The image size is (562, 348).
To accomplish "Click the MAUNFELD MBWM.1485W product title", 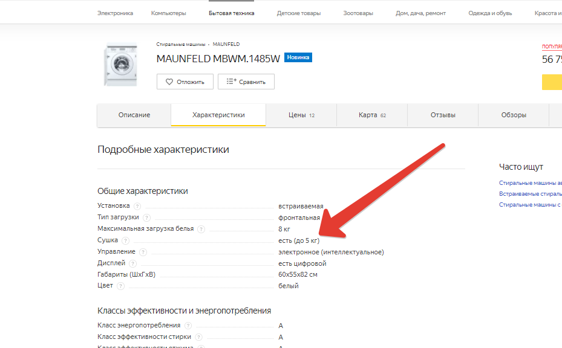I will pos(218,59).
